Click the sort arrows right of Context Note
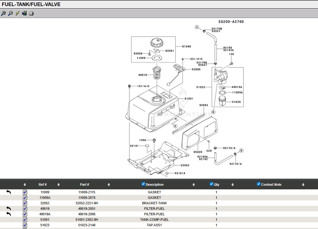Screen dimensions: 318x229 tap(303, 184)
